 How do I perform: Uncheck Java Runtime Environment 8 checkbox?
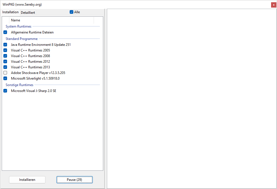5,44
